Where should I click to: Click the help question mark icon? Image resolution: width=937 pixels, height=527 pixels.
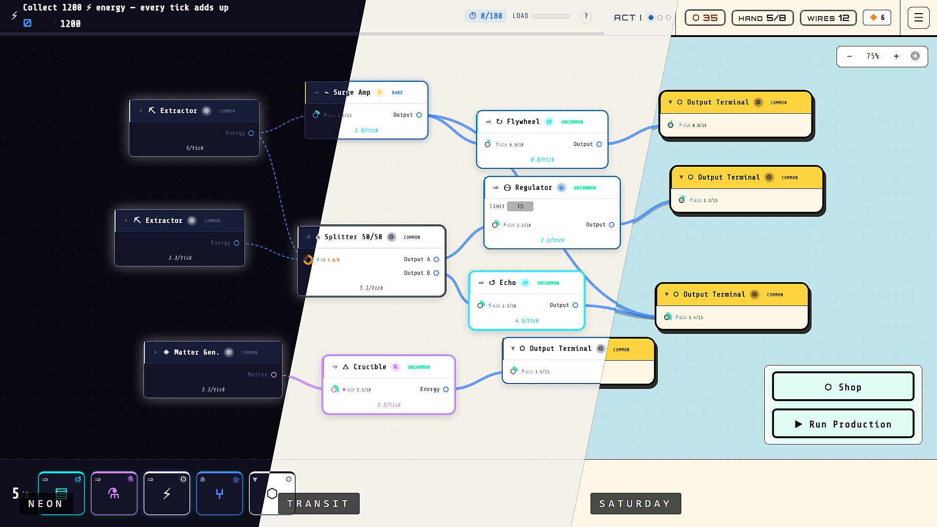[586, 17]
